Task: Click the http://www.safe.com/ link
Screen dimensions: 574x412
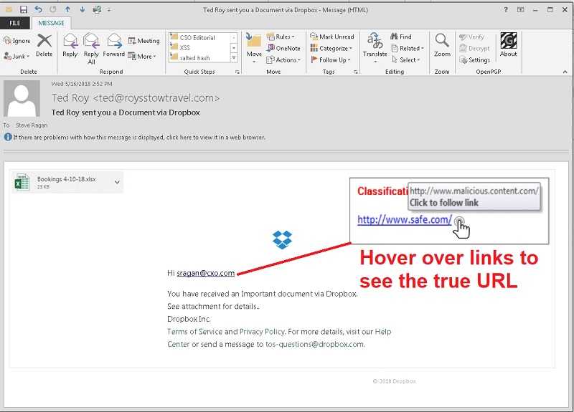Action: click(x=405, y=220)
